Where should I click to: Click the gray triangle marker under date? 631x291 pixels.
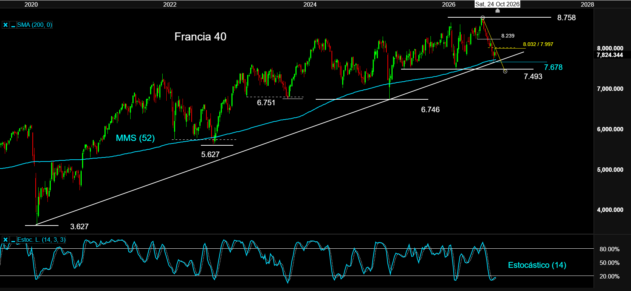[x=497, y=11]
